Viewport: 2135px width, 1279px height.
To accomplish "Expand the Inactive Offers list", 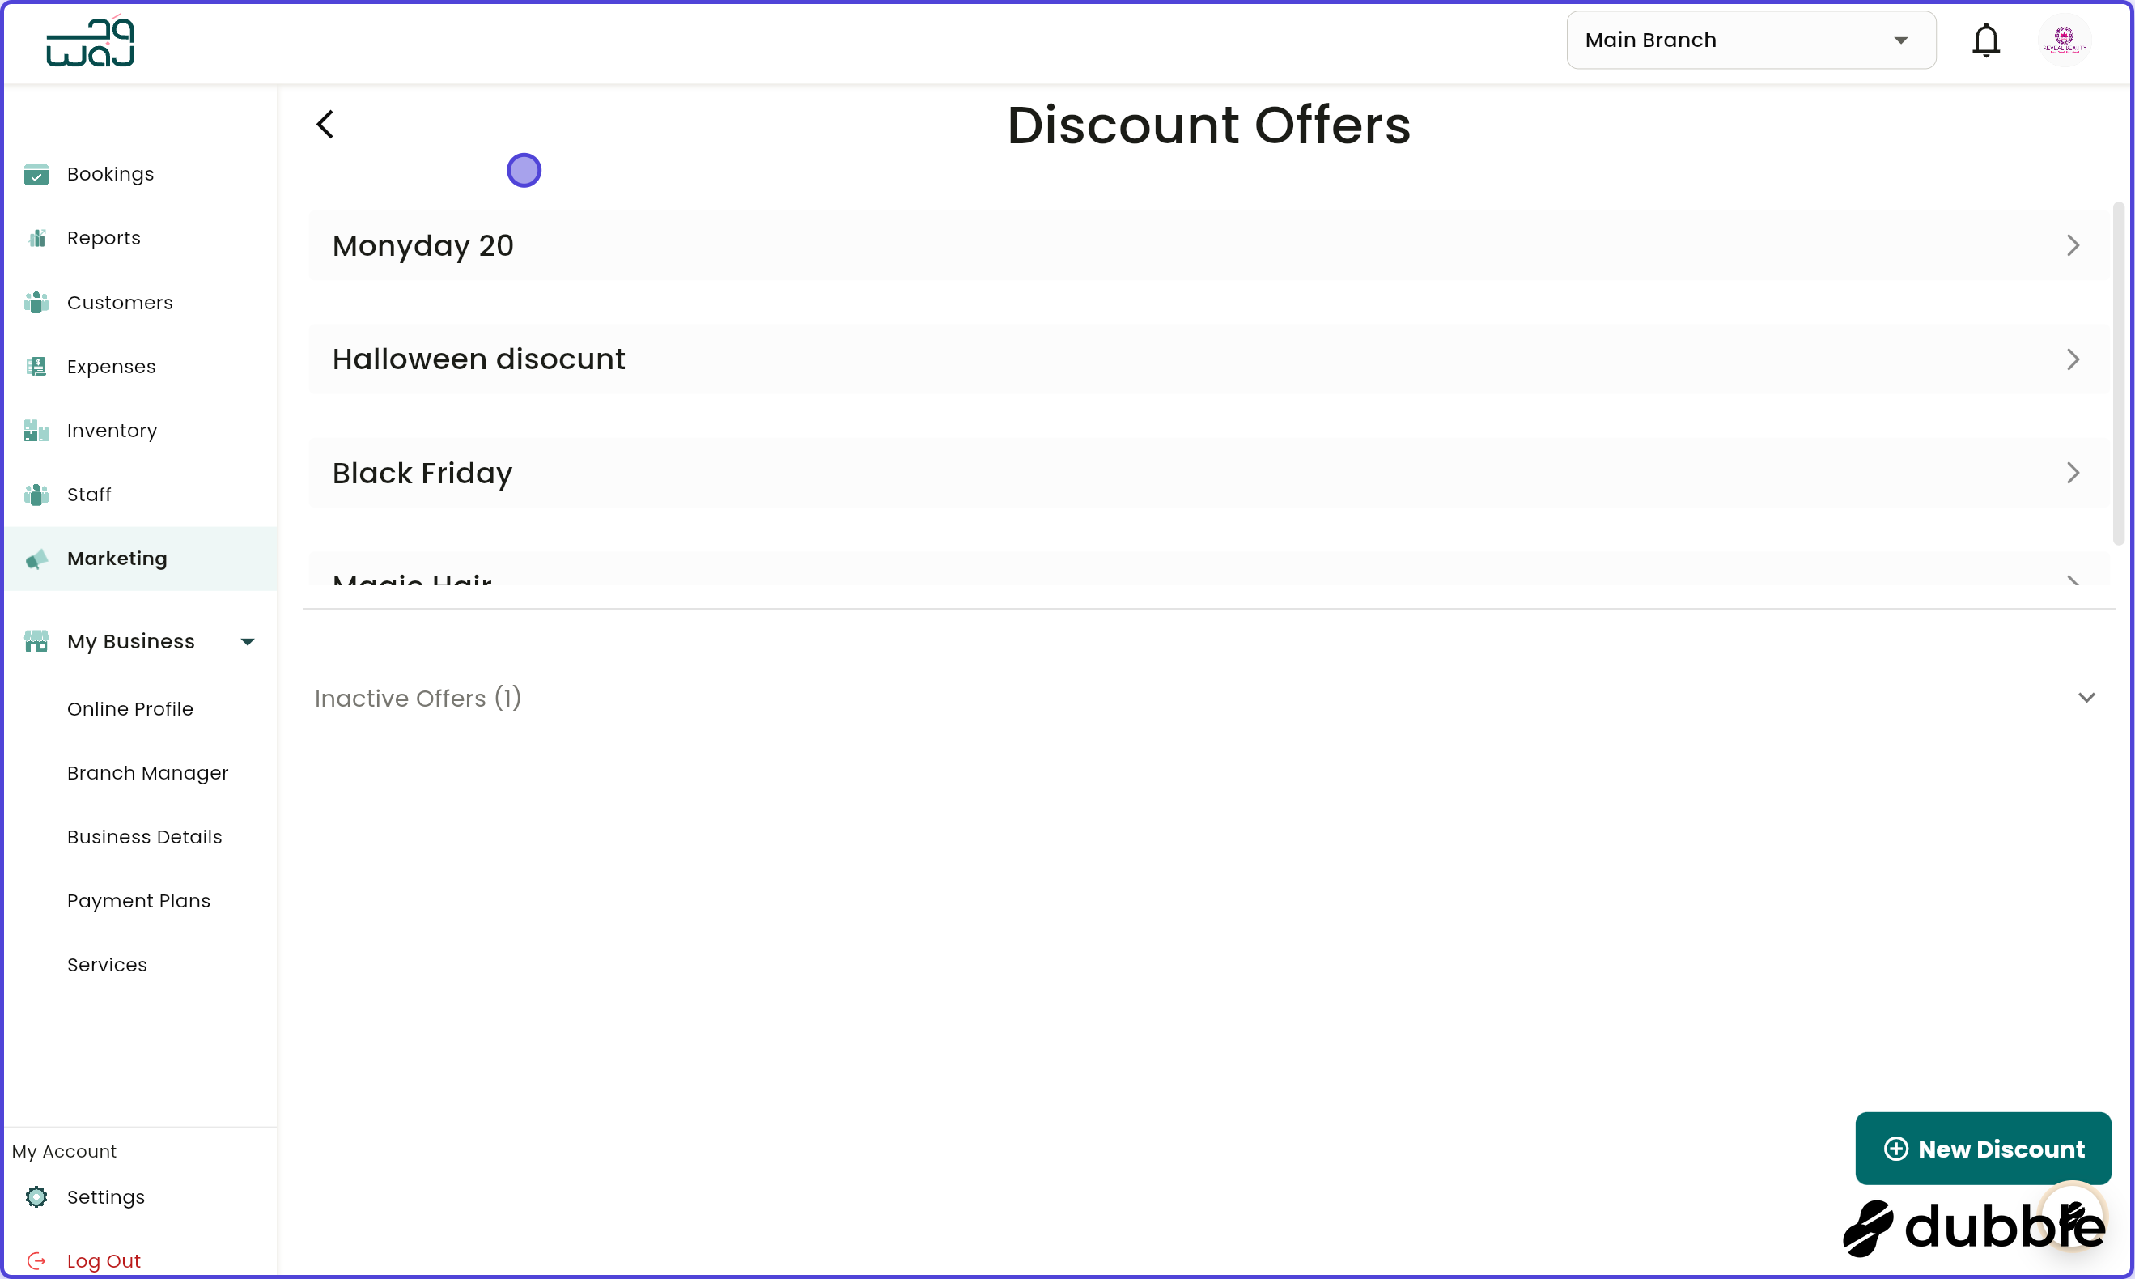I will (x=2086, y=697).
